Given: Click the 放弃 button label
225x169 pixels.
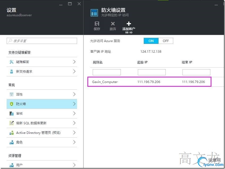Looking at the screenshot, I should [x=113, y=29].
